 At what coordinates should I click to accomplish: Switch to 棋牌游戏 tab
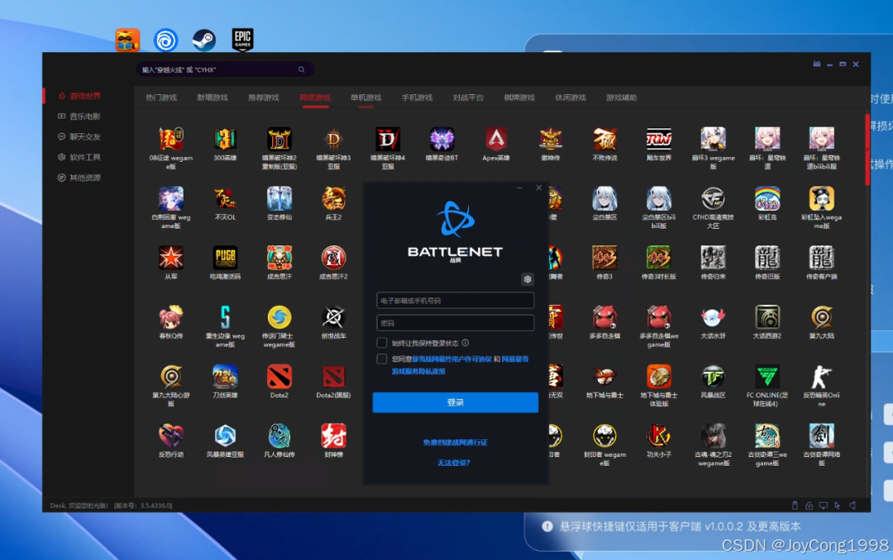click(x=519, y=98)
